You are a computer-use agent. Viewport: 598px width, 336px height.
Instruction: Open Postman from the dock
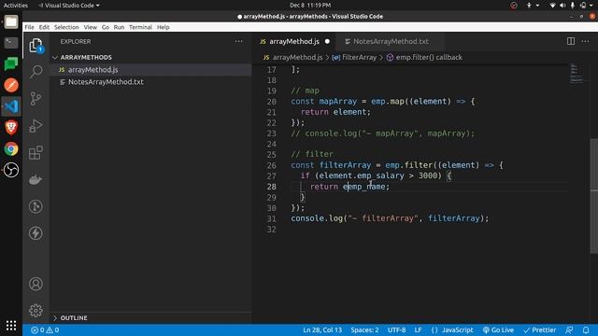click(x=11, y=85)
